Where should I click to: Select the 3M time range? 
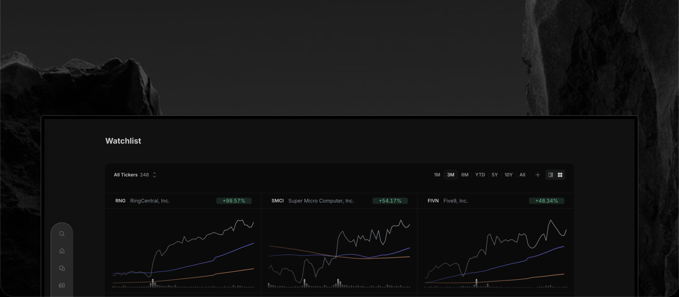[x=451, y=175]
